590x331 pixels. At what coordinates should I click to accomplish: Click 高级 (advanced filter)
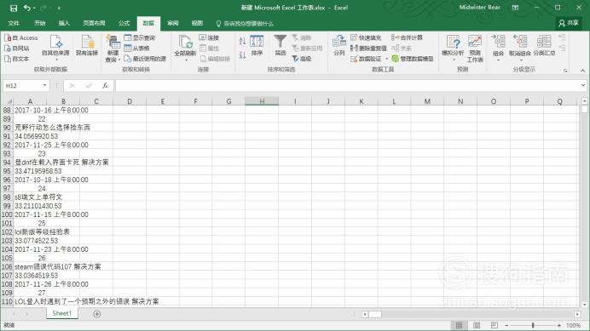pyautogui.click(x=302, y=59)
